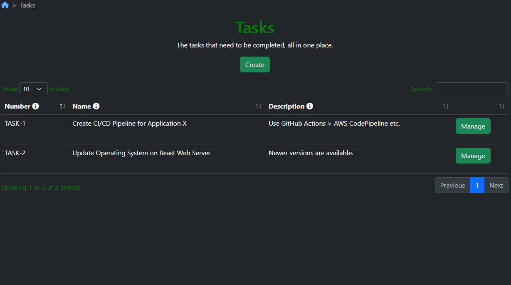Click the Create button
The height and width of the screenshot is (285, 511).
point(254,64)
